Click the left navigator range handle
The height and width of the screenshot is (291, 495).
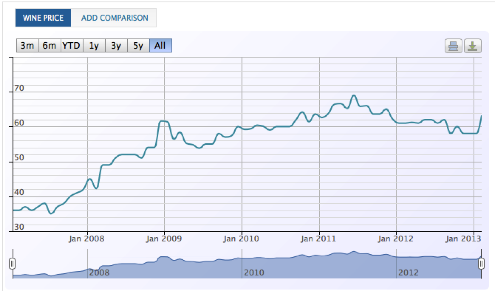point(12,263)
